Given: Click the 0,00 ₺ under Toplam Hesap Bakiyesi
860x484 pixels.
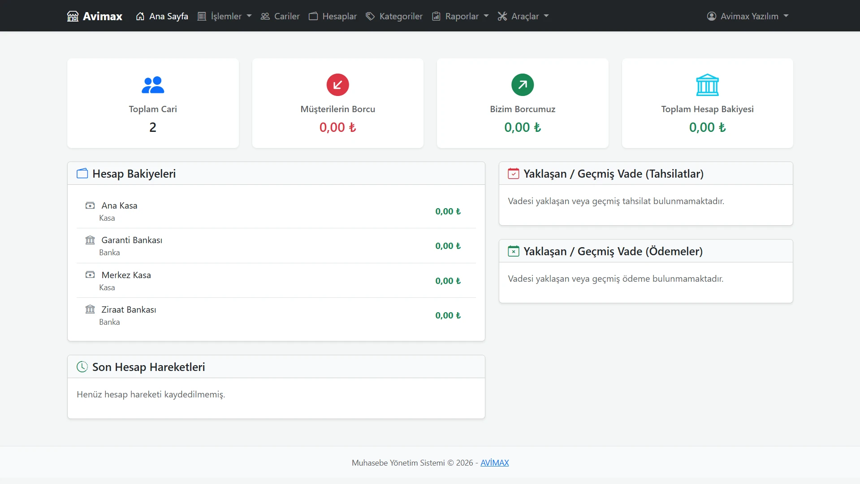Looking at the screenshot, I should point(707,127).
